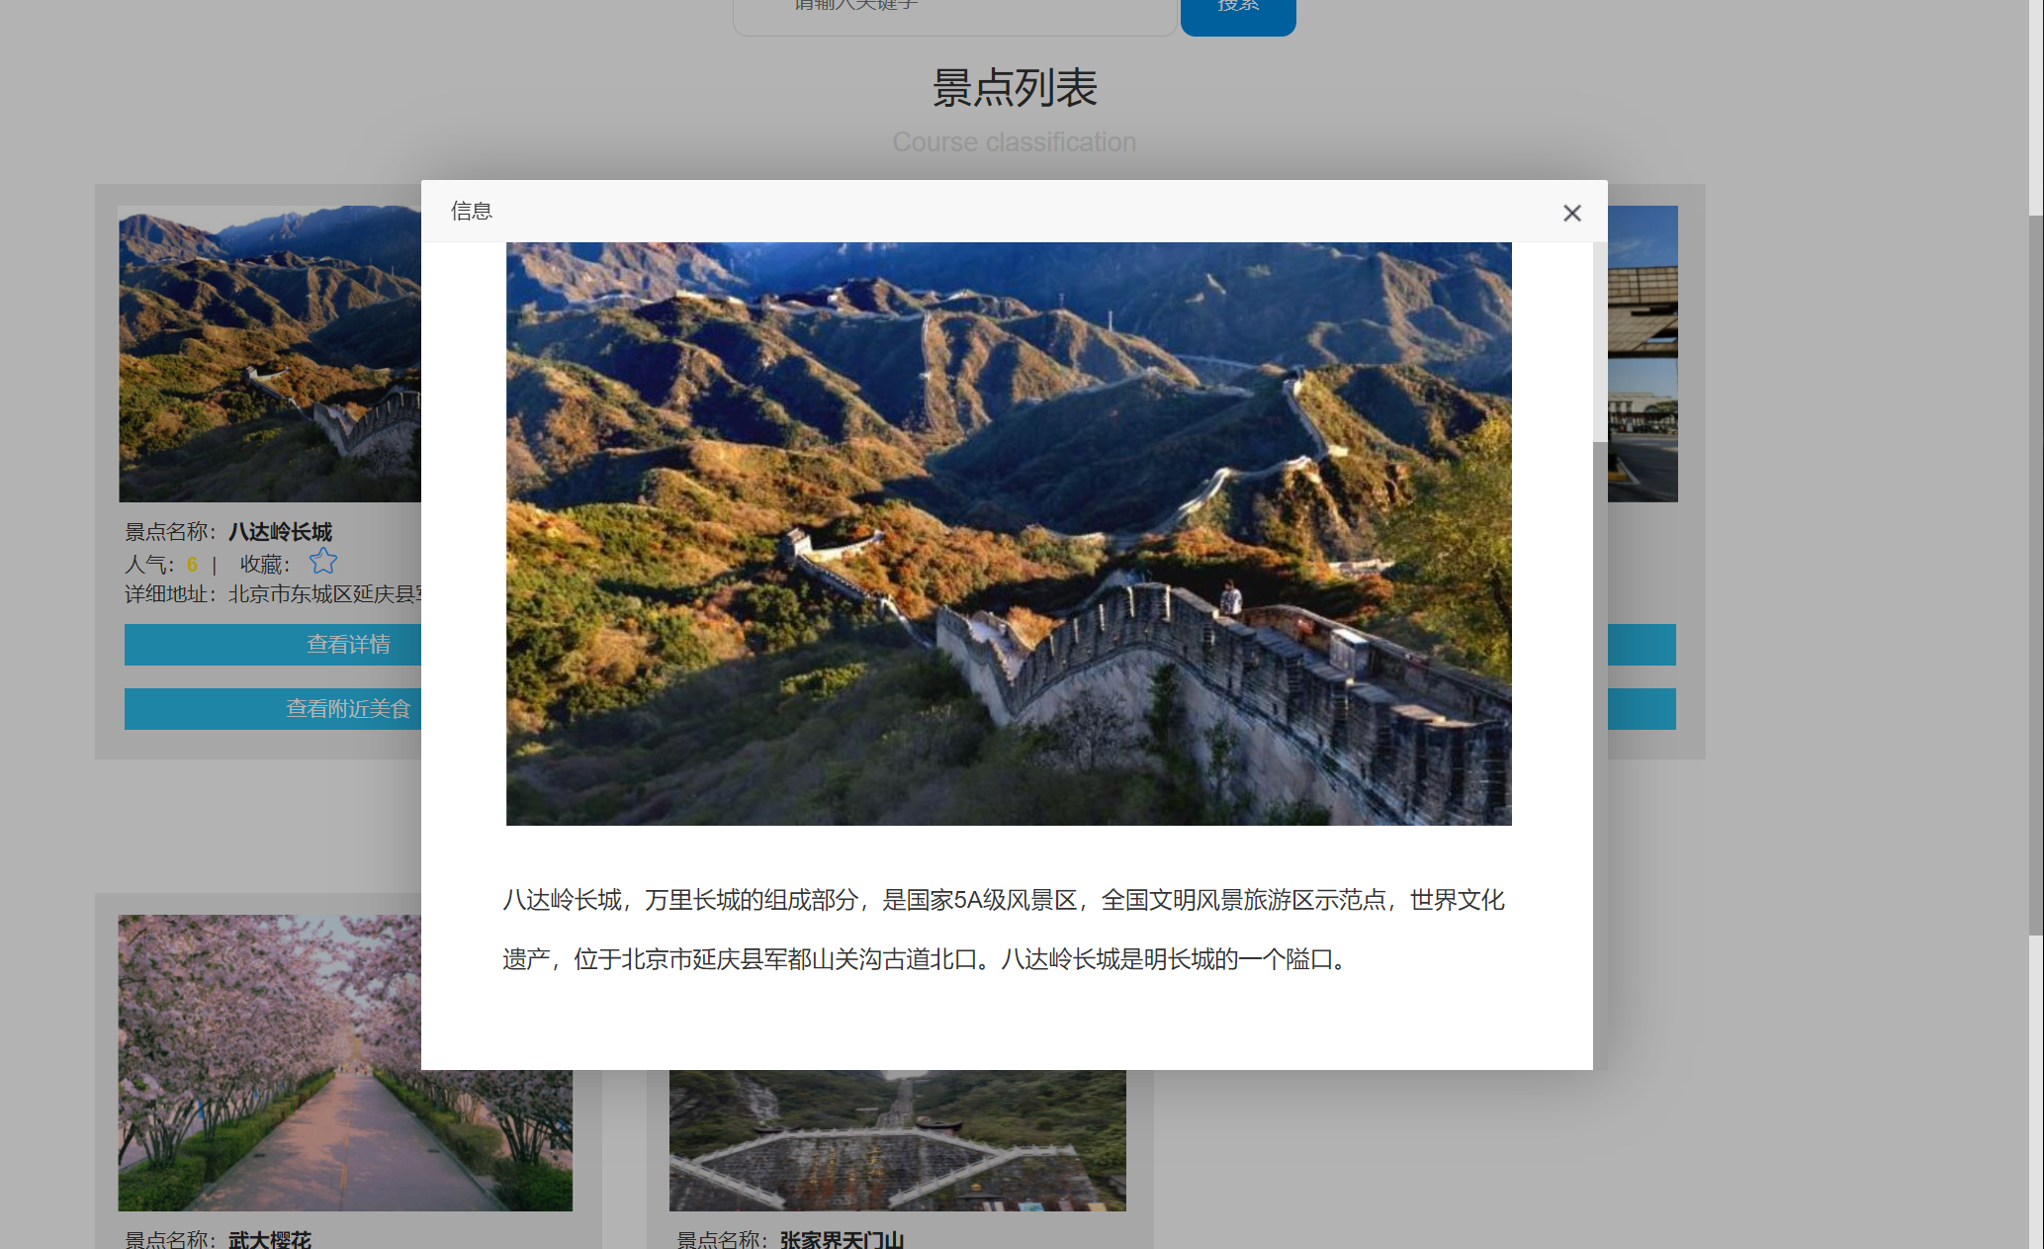
Task: Click the 景点列表 page heading
Action: tap(1015, 87)
